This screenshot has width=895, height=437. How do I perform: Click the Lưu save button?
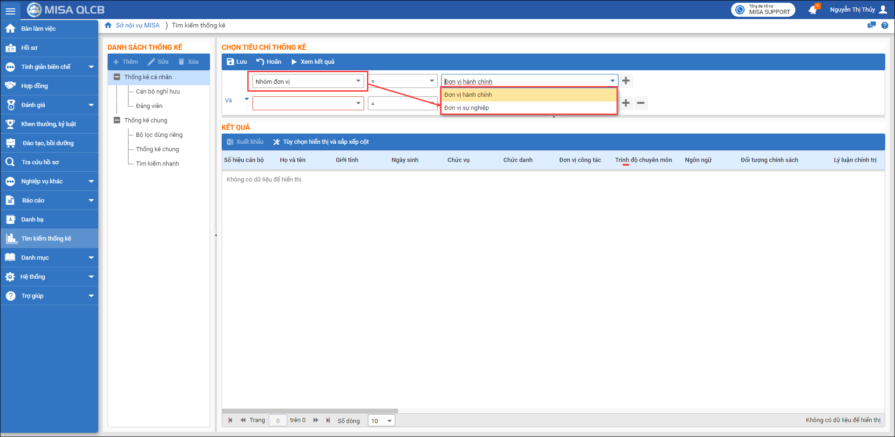tap(237, 62)
